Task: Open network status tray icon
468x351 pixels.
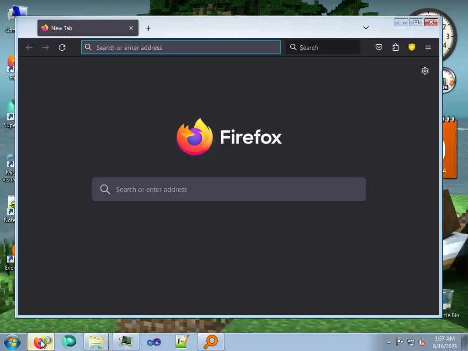Action: point(411,343)
